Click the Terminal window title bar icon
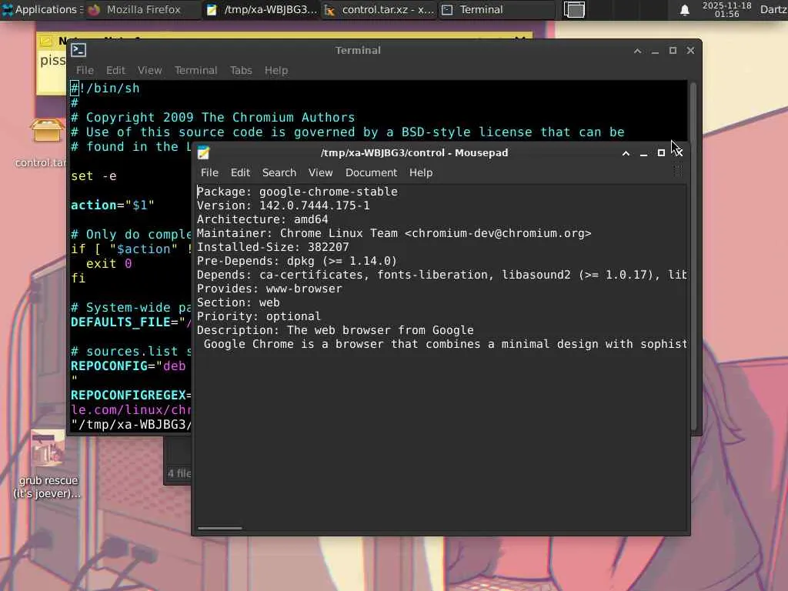 pos(79,50)
